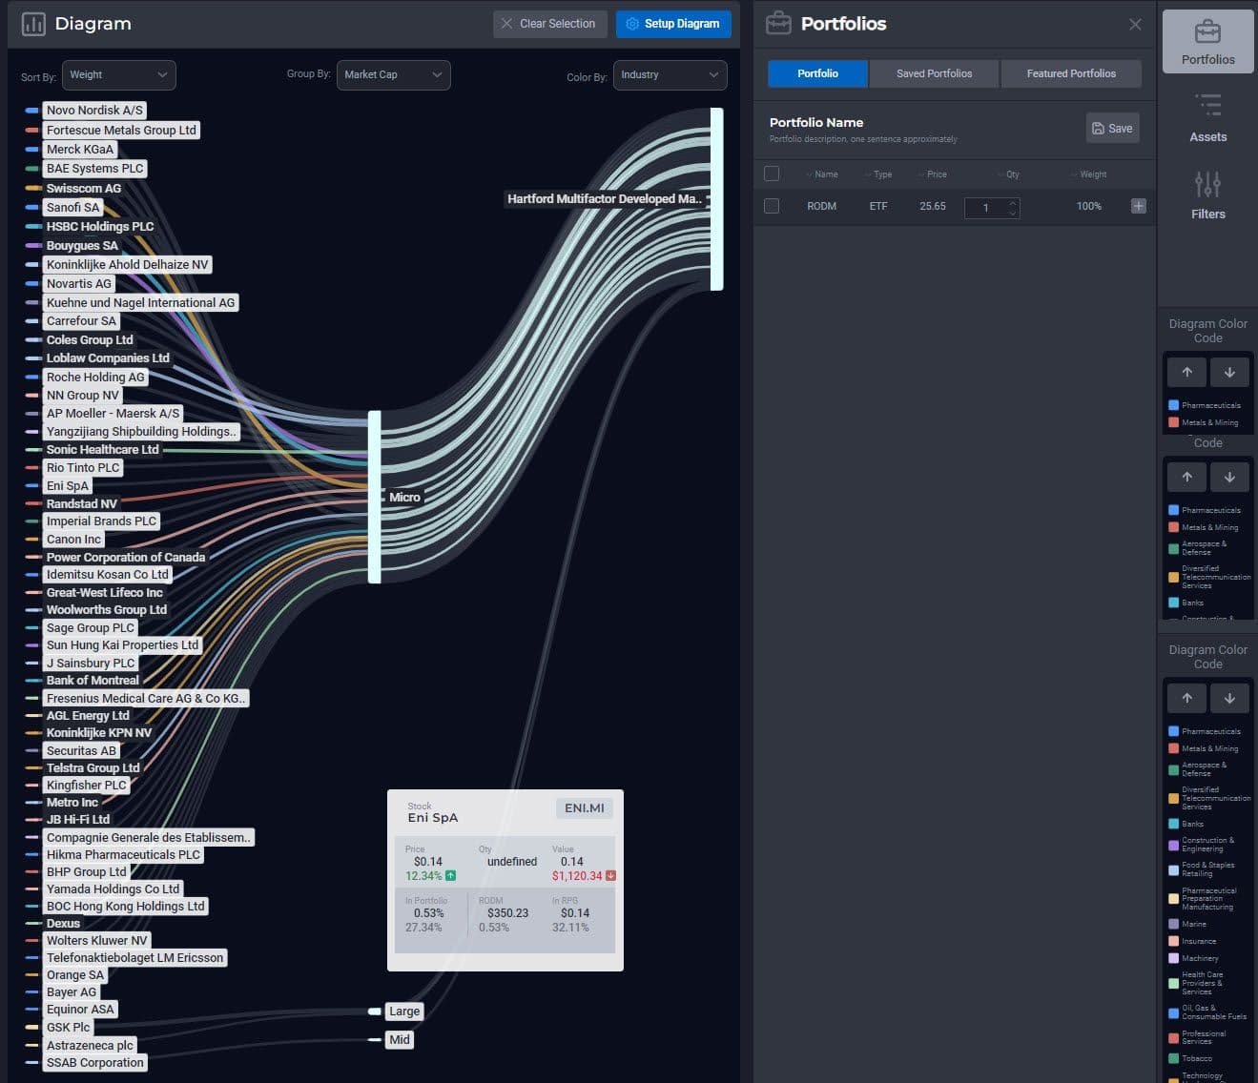The height and width of the screenshot is (1083, 1258).
Task: Click the RODM name cell in portfolio table
Action: pyautogui.click(x=821, y=206)
